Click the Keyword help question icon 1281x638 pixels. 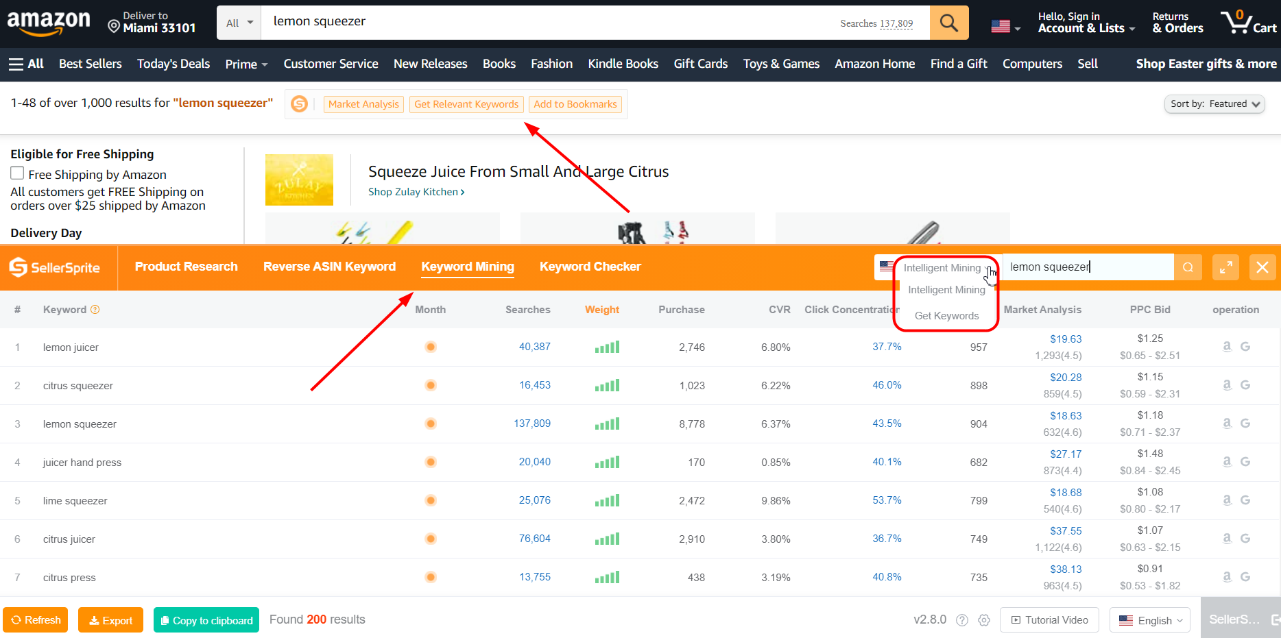[95, 310]
